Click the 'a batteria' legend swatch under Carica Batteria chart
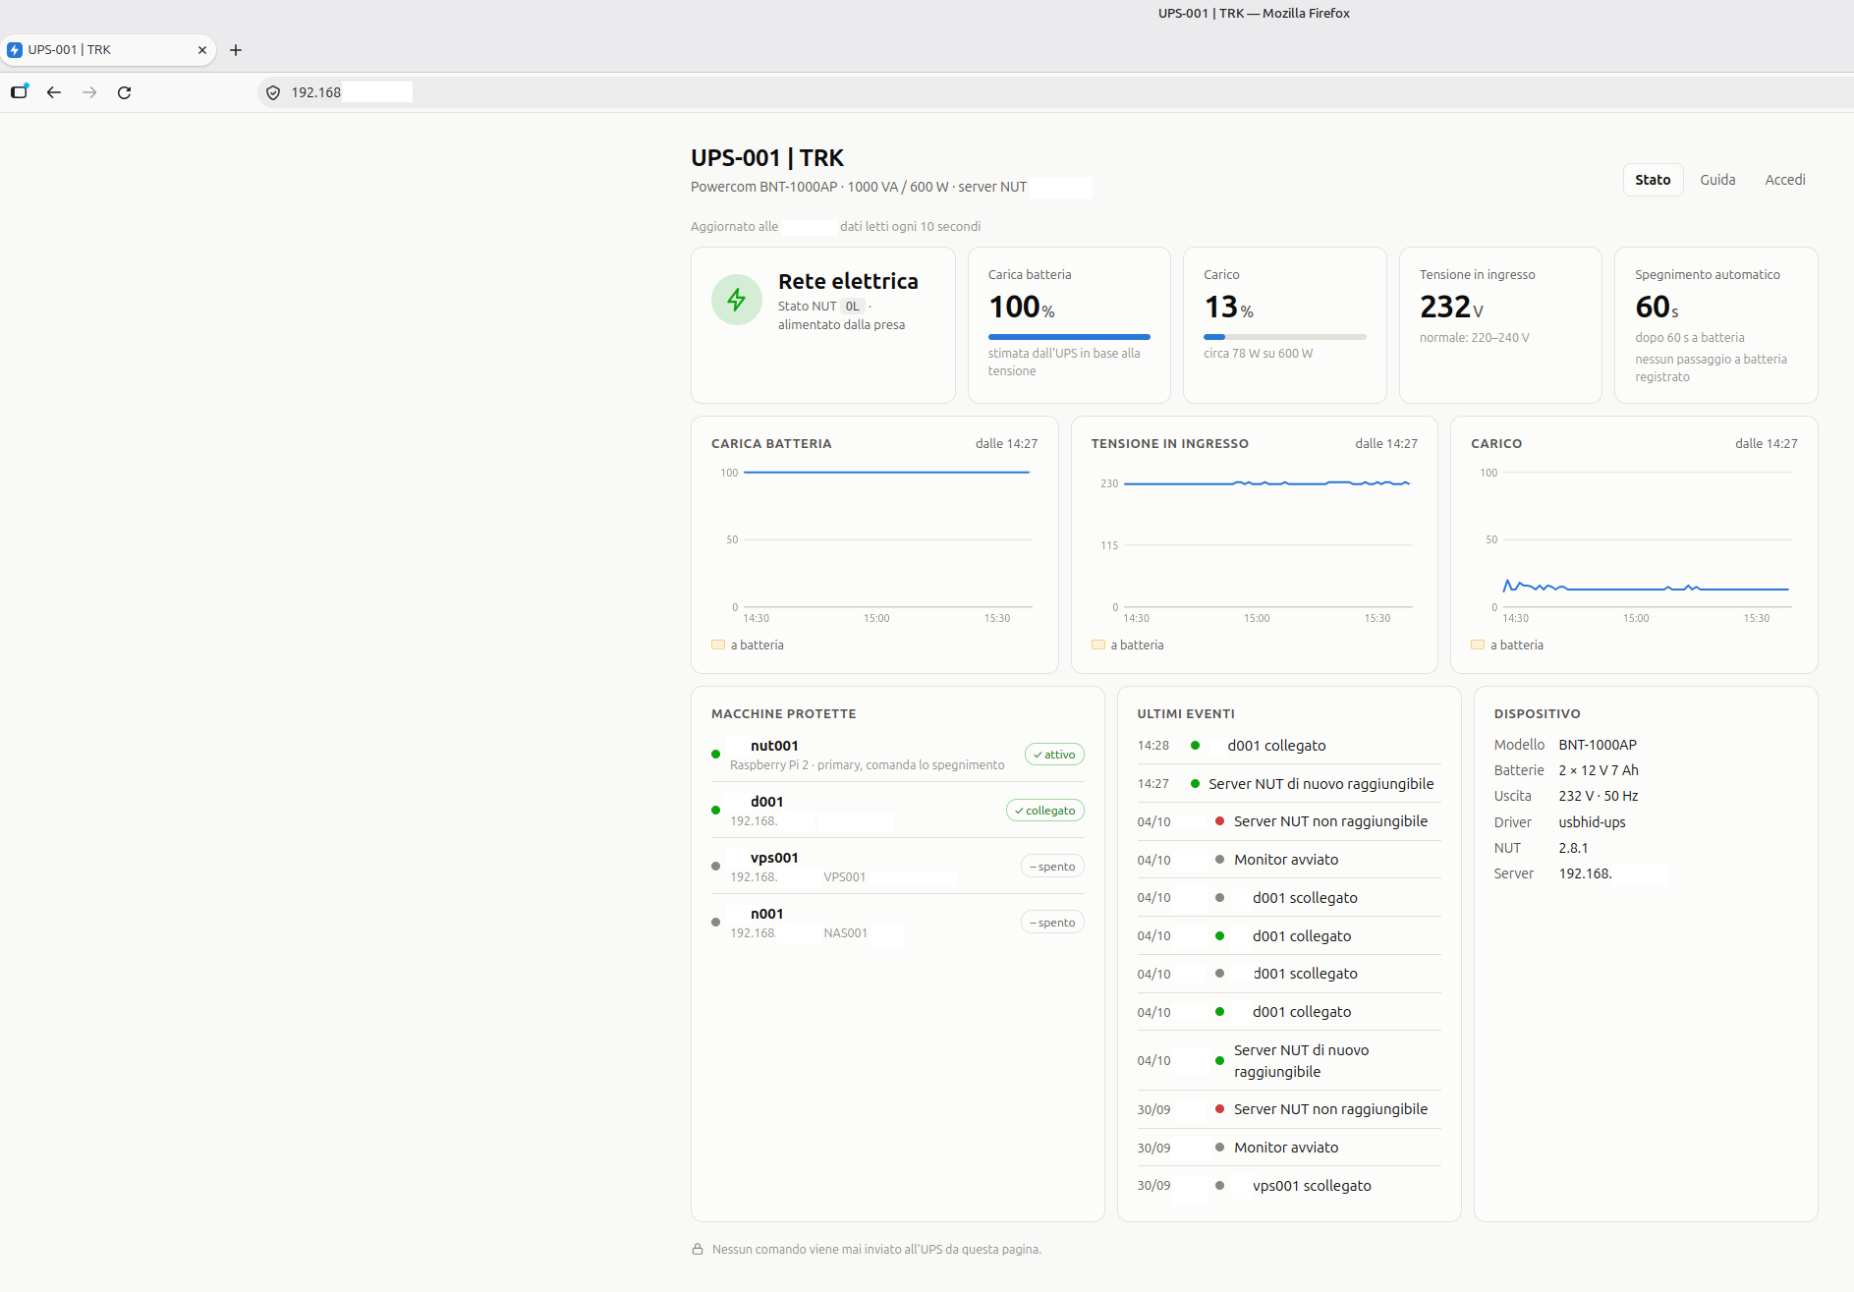Image resolution: width=1854 pixels, height=1292 pixels. pyautogui.click(x=718, y=646)
